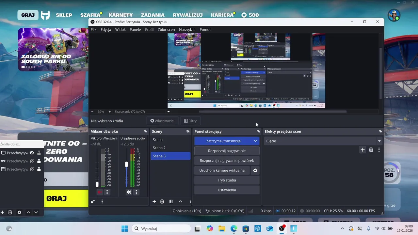This screenshot has width=418, height=235.
Task: Unmute the Mikrofon/Wejście audio channel
Action: (100, 192)
